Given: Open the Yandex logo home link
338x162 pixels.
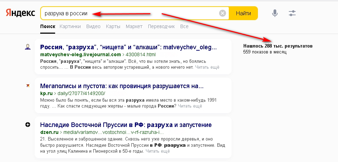Looking at the screenshot, I should (x=20, y=13).
